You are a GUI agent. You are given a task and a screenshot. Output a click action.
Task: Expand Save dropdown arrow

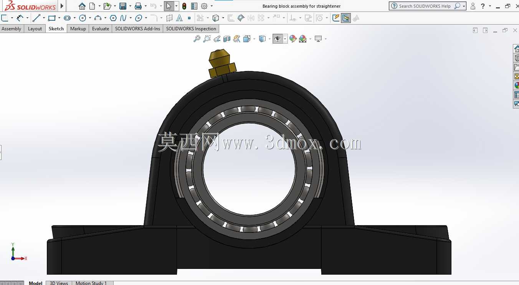(x=130, y=6)
